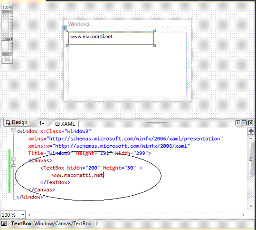
Task: Swap the Design and XAML panes
Action: click(x=42, y=122)
